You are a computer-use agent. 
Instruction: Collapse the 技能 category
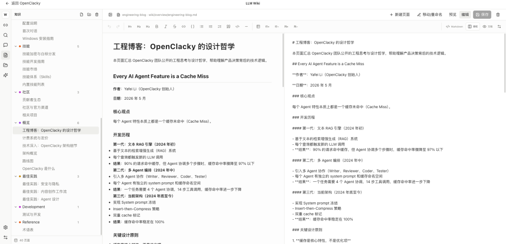pyautogui.click(x=15, y=46)
